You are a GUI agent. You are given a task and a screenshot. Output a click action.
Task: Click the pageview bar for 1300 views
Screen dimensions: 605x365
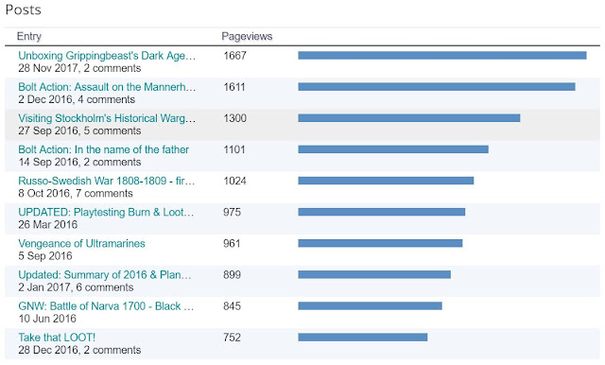pyautogui.click(x=409, y=118)
